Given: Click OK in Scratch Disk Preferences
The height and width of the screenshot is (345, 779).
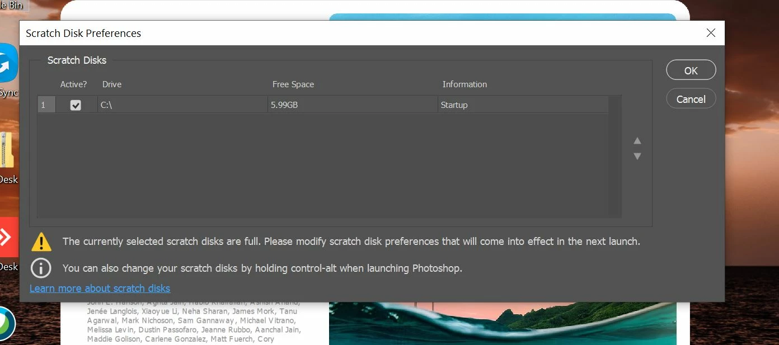Looking at the screenshot, I should click(691, 70).
